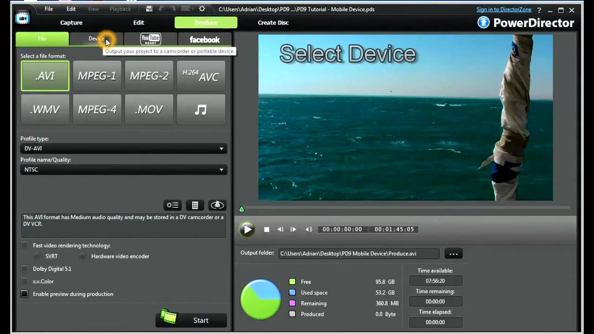This screenshot has width=594, height=334.
Task: Select the H.264 AVC file format
Action: pos(201,76)
